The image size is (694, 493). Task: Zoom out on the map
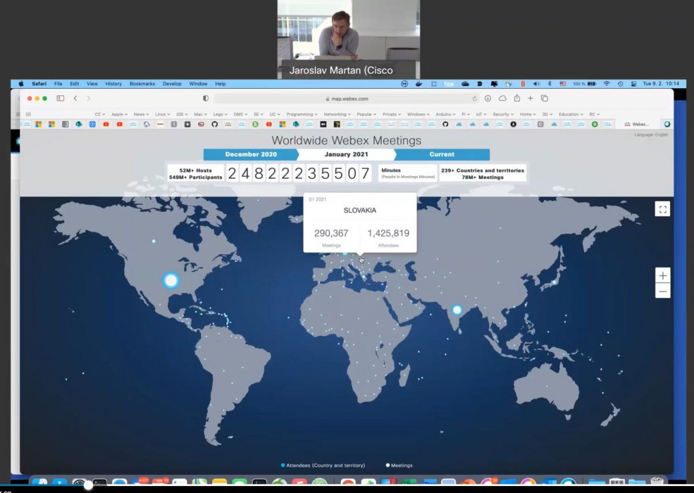[663, 291]
